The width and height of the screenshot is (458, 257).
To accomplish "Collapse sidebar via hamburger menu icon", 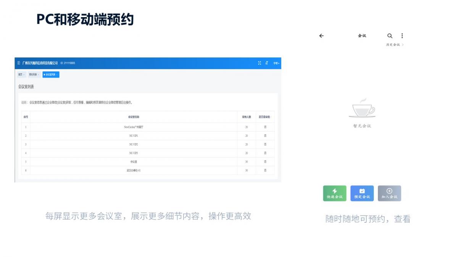I will (19, 63).
